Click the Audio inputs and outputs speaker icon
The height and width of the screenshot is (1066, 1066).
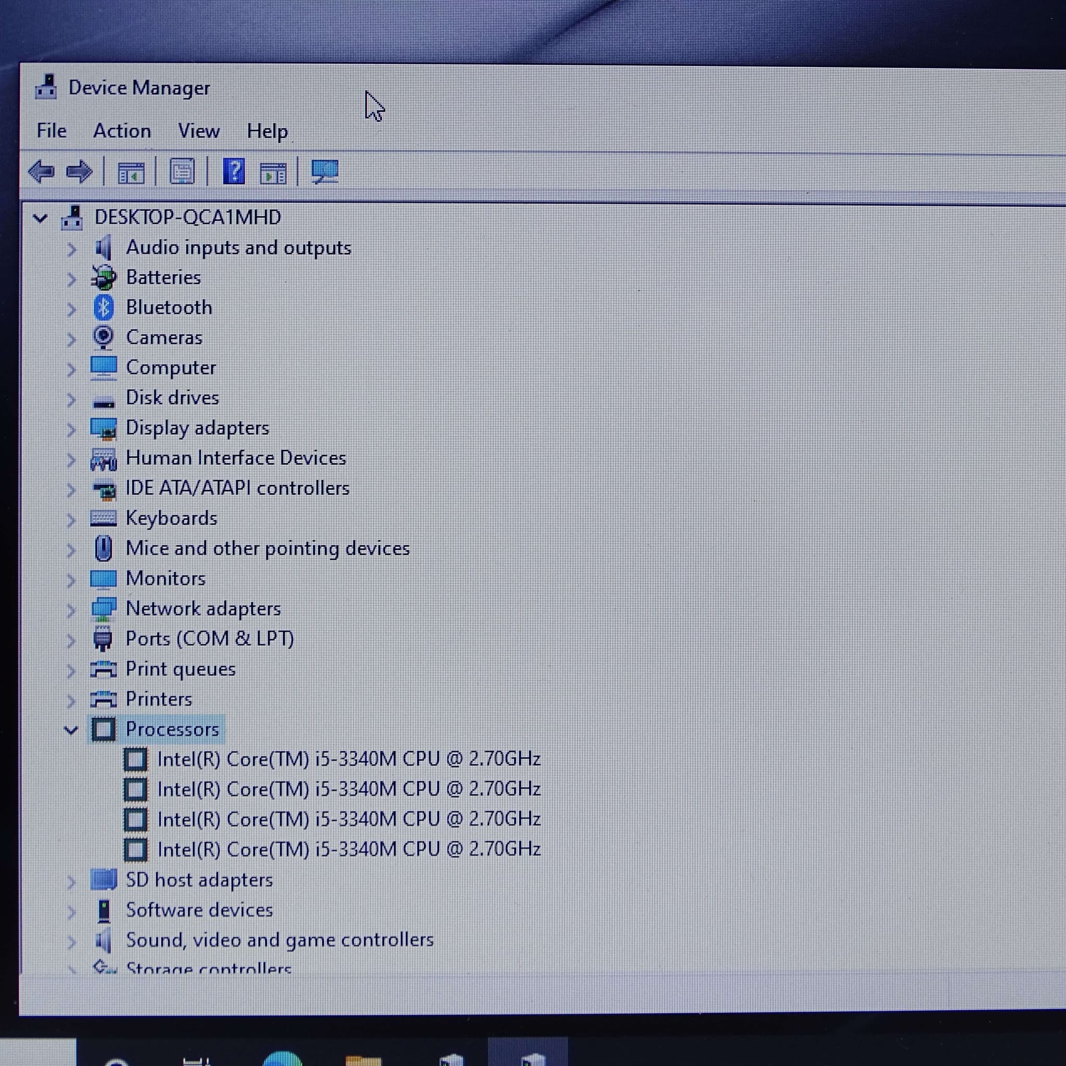tap(103, 248)
